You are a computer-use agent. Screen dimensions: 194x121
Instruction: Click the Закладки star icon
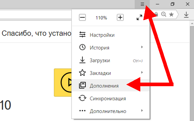pyautogui.click(x=82, y=73)
